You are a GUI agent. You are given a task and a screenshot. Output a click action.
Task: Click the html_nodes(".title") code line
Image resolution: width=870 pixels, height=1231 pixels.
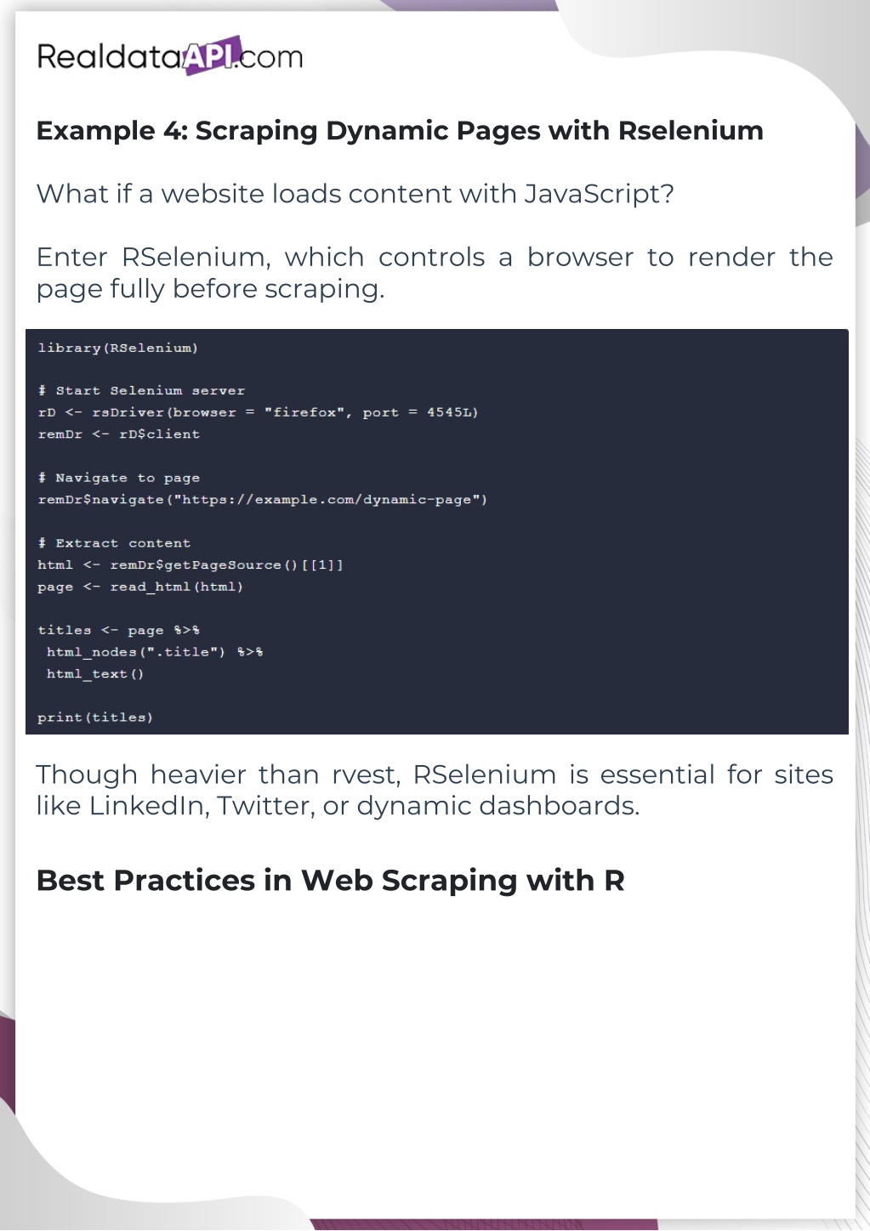(x=154, y=652)
